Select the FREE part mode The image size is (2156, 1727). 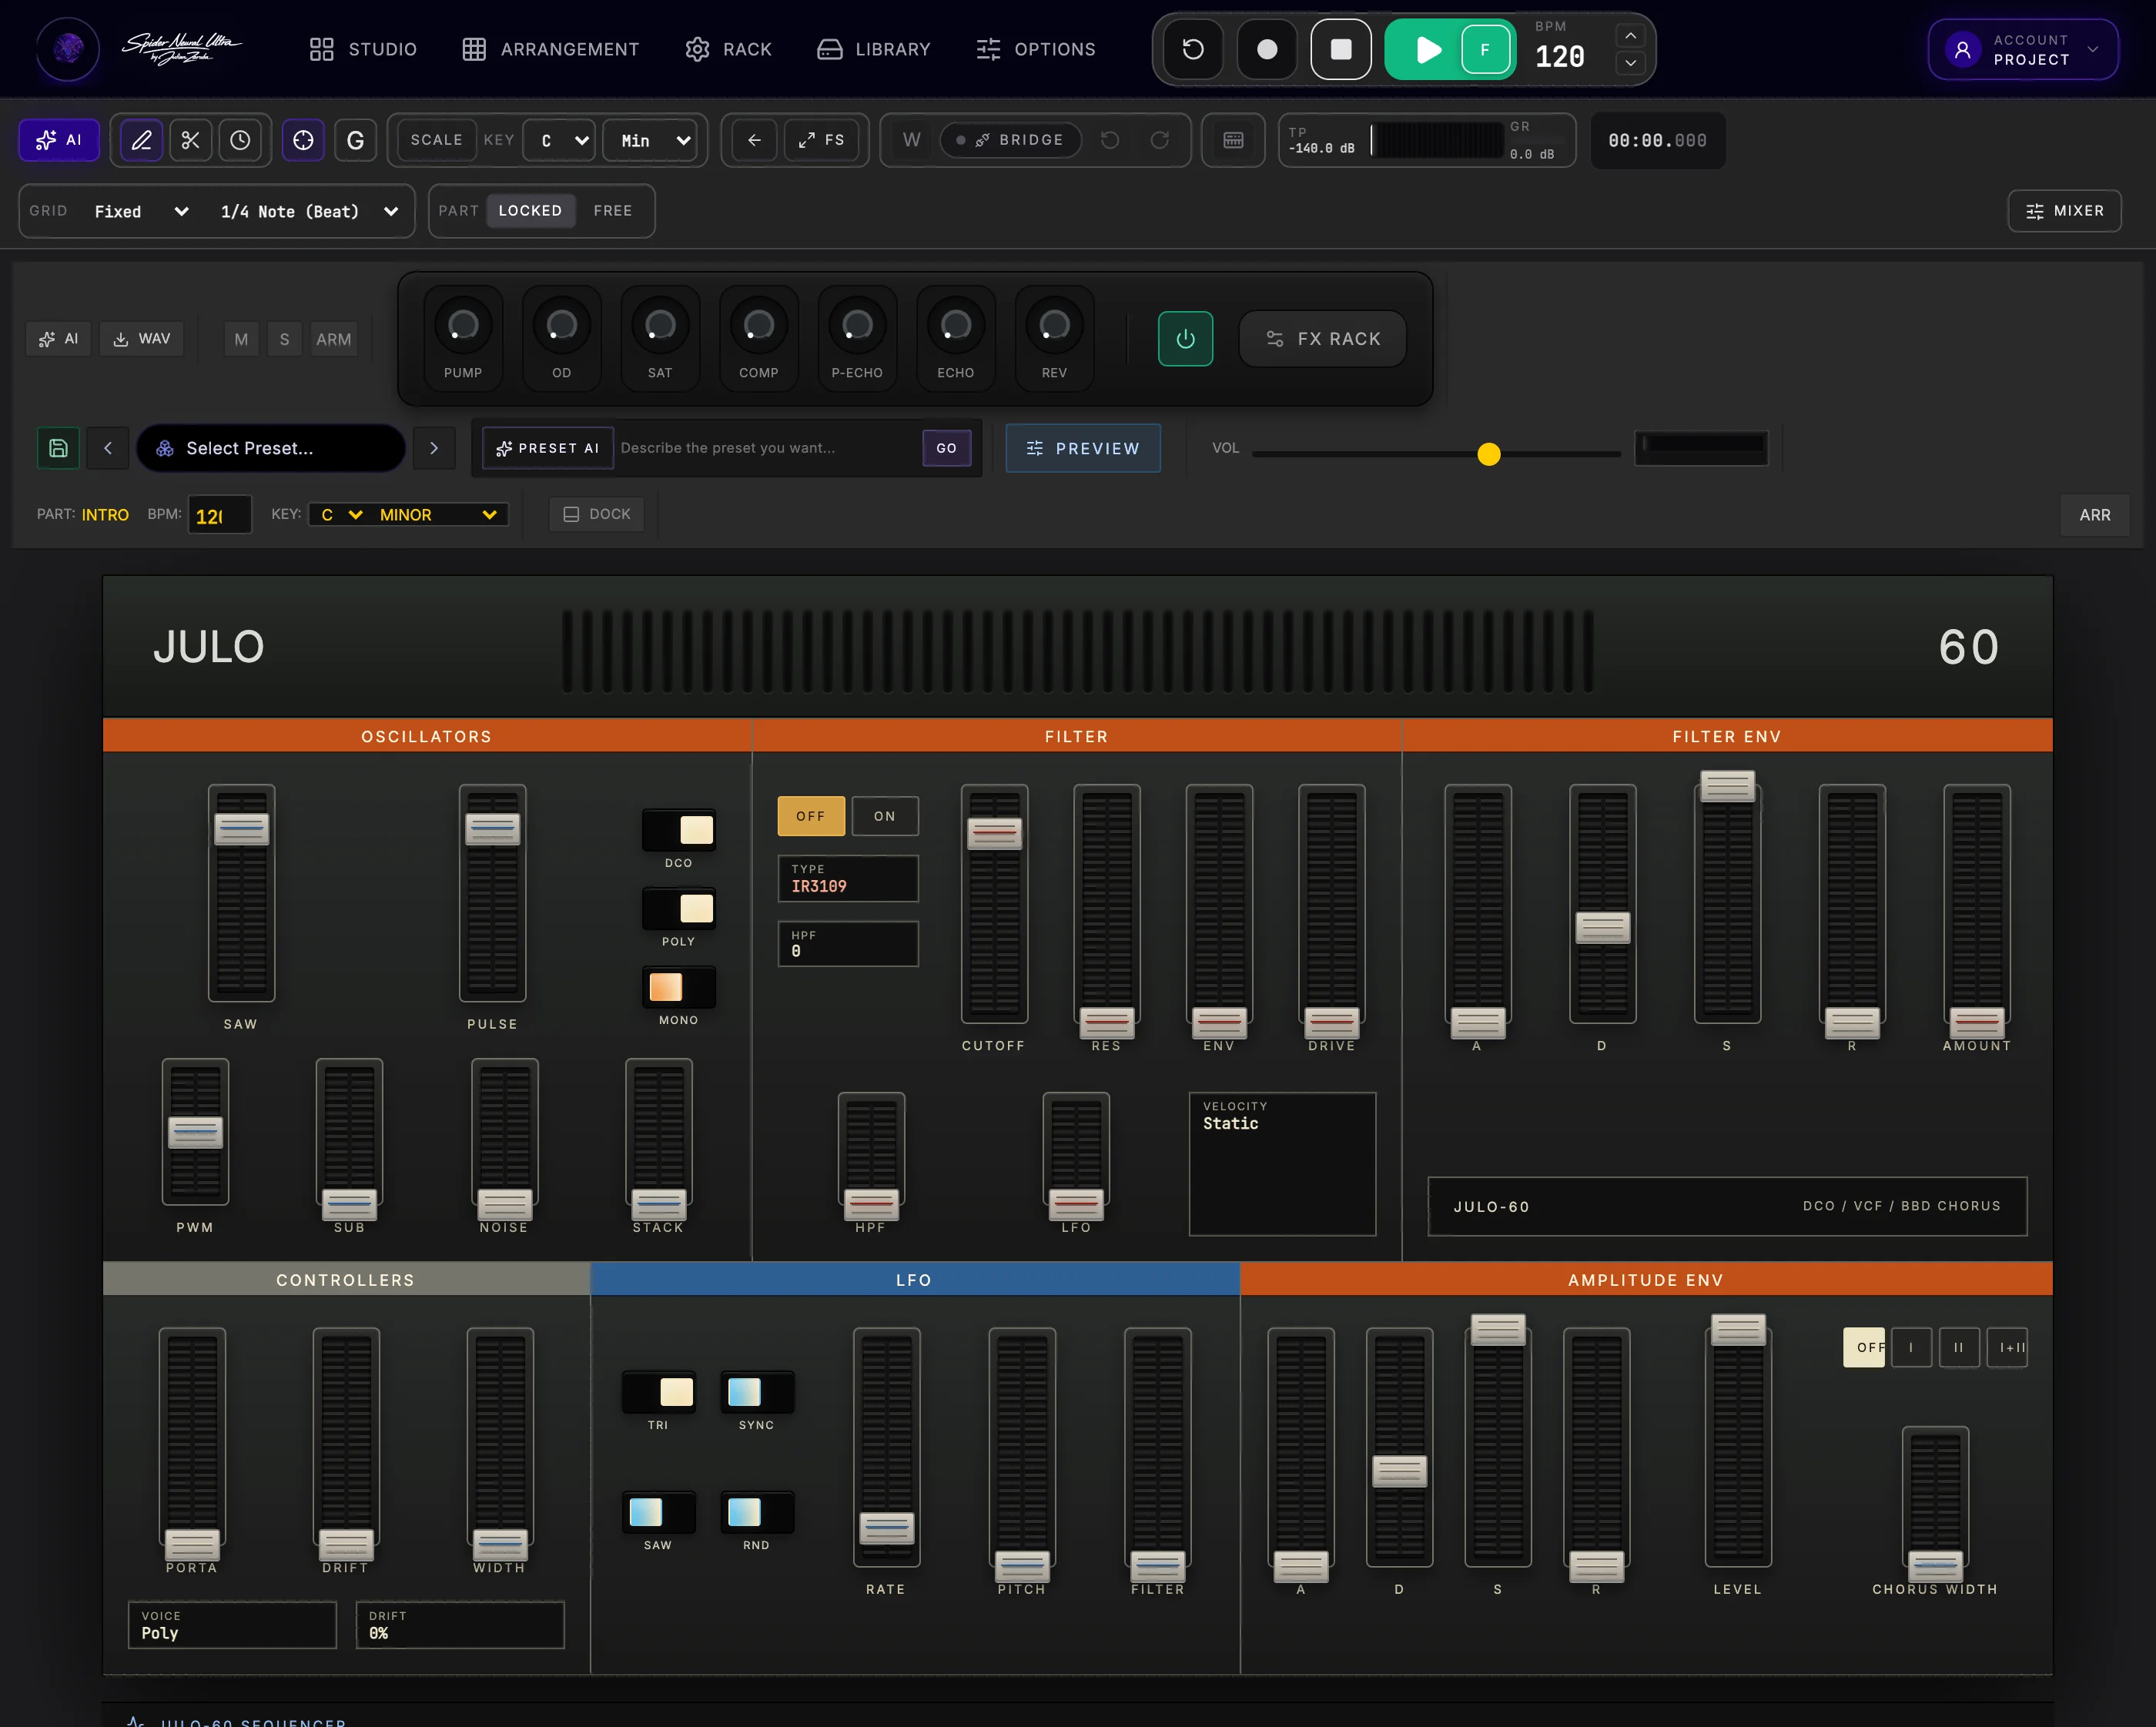pos(612,211)
